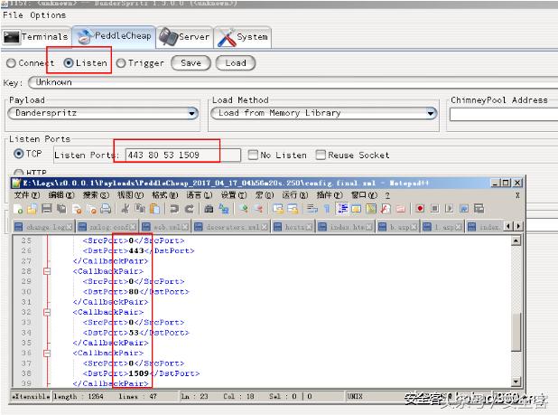Click the Paste clipboard icon in Notepad++
Screen dimensions: 558x415
pyautogui.click(x=154, y=209)
